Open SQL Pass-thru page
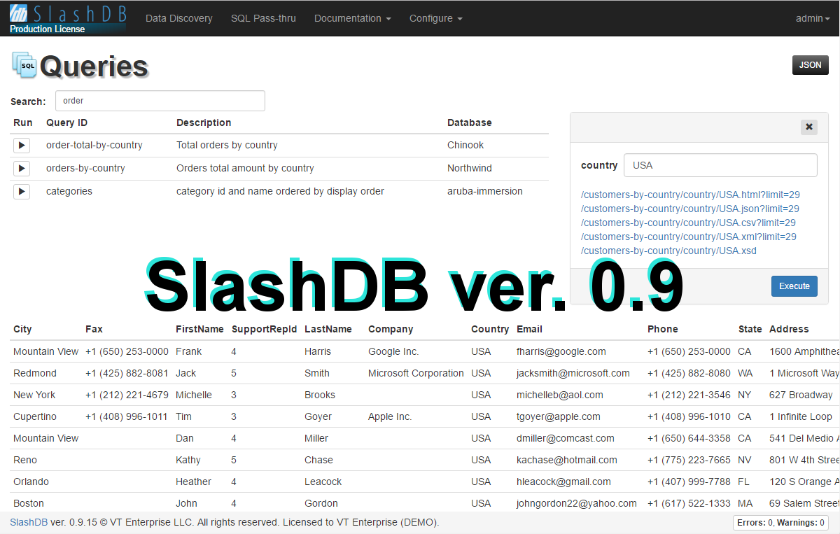This screenshot has width=840, height=534. [263, 19]
